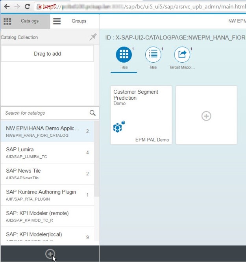Click the add catalog plus icon at bottom
Image resolution: width=246 pixels, height=262 pixels.
[50, 254]
